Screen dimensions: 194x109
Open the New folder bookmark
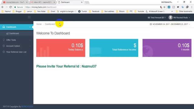40,12
